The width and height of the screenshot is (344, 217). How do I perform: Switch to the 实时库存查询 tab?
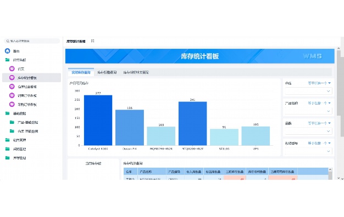click(81, 72)
